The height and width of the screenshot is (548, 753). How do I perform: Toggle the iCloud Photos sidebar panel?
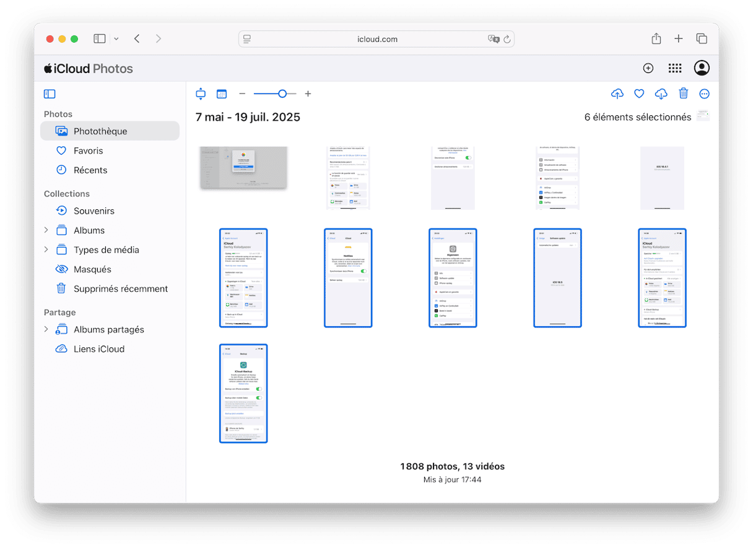(x=50, y=94)
